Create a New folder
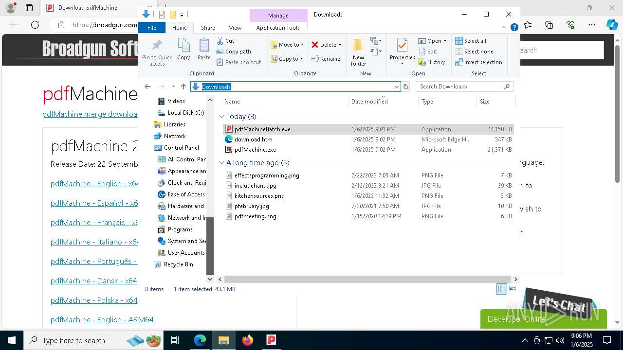 358,52
